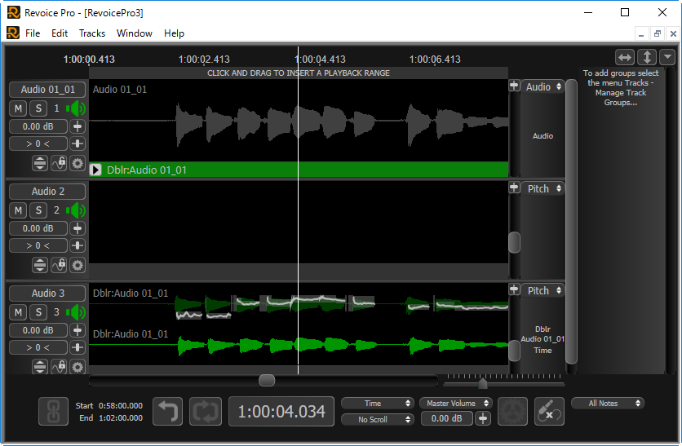Open the Pitch dropdown on Audio 3 track

click(x=542, y=290)
